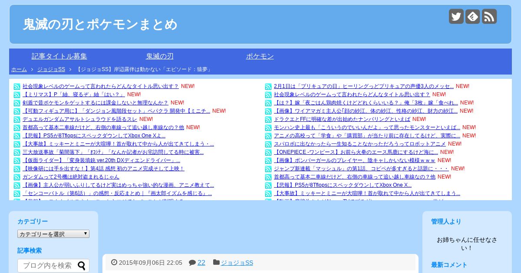Viewport: 521px width, 273px height.
Task: Go to ジョジョSS breadcrumb link
Action: tap(51, 69)
